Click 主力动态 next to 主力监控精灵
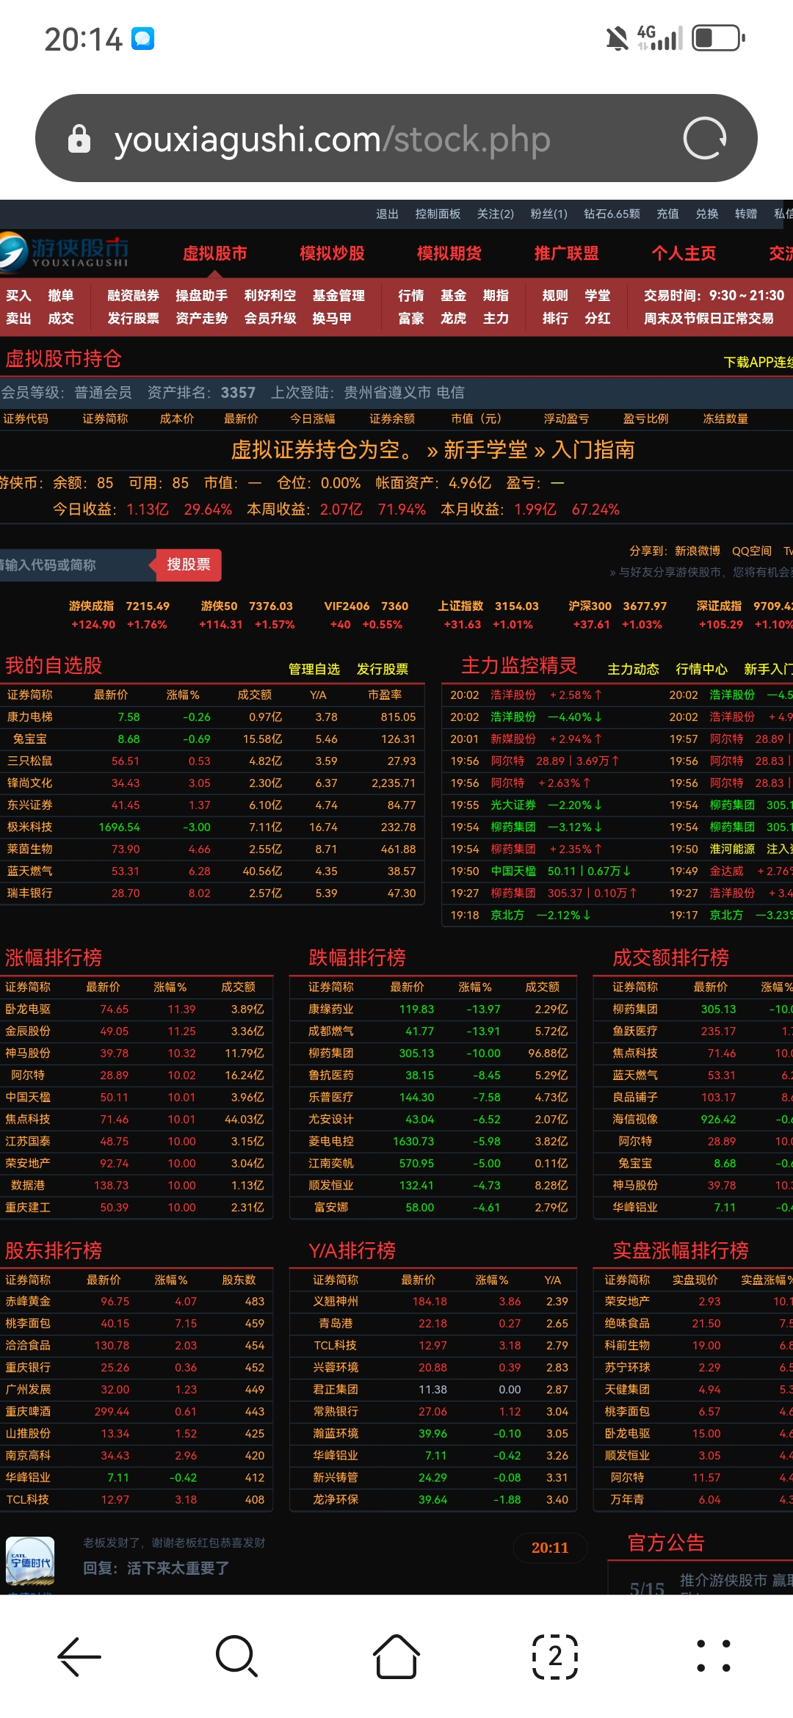Viewport: 793px width, 1718px height. tap(633, 669)
